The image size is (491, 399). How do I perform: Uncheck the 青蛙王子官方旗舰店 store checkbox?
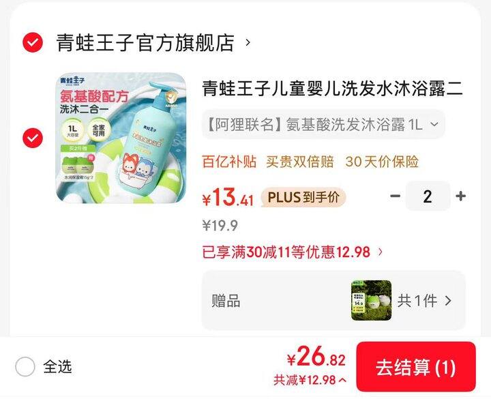tap(33, 42)
